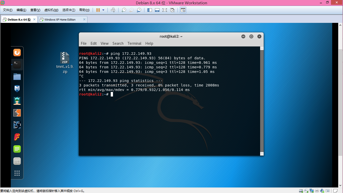
Task: Toggle the console view button
Action: (183, 10)
